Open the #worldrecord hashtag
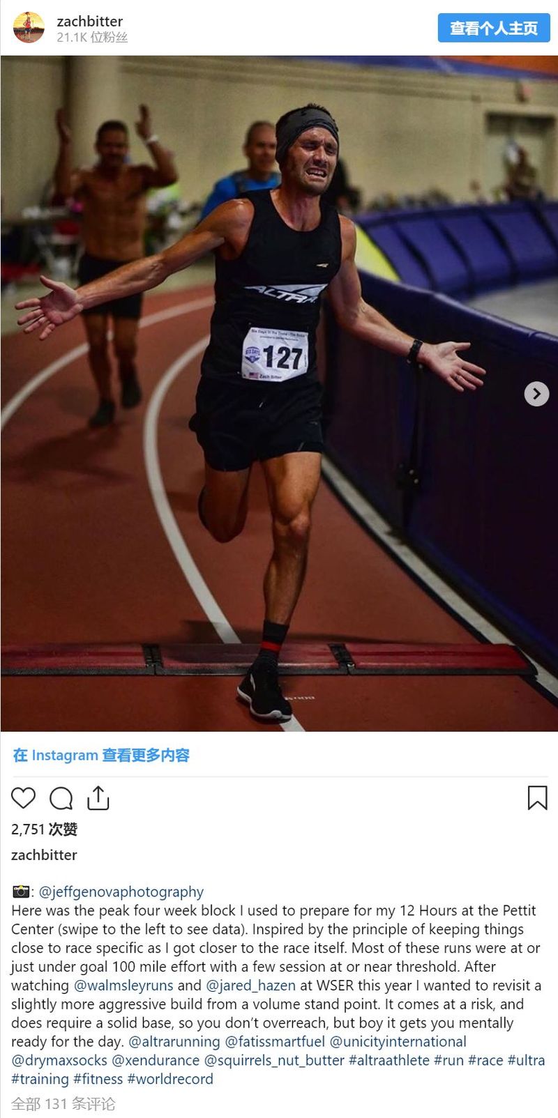Screen dimensions: 558x1118 tap(170, 1080)
